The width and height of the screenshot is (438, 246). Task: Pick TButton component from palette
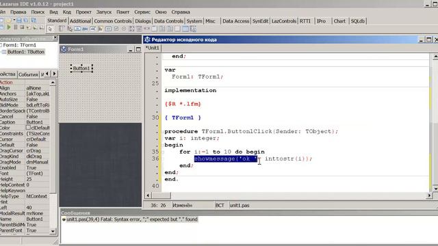click(77, 29)
